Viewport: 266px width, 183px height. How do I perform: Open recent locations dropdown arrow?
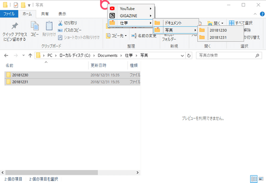click(23, 55)
